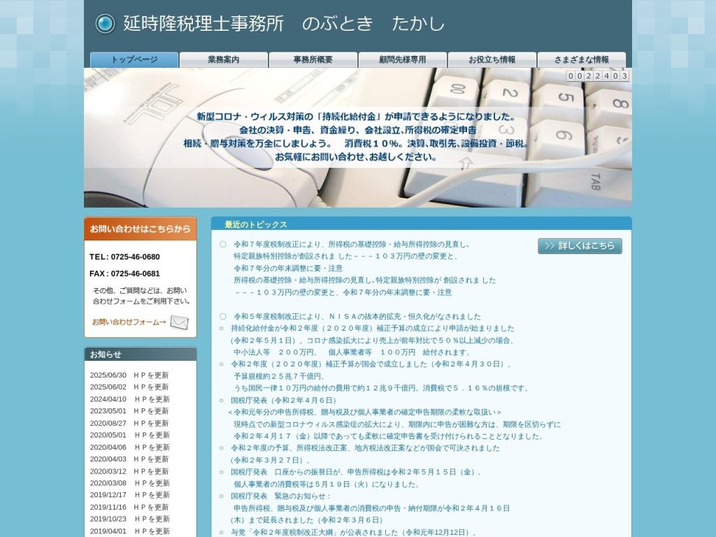716x537 pixels.
Task: Click the 詳しくはこちら button
Action: [580, 246]
